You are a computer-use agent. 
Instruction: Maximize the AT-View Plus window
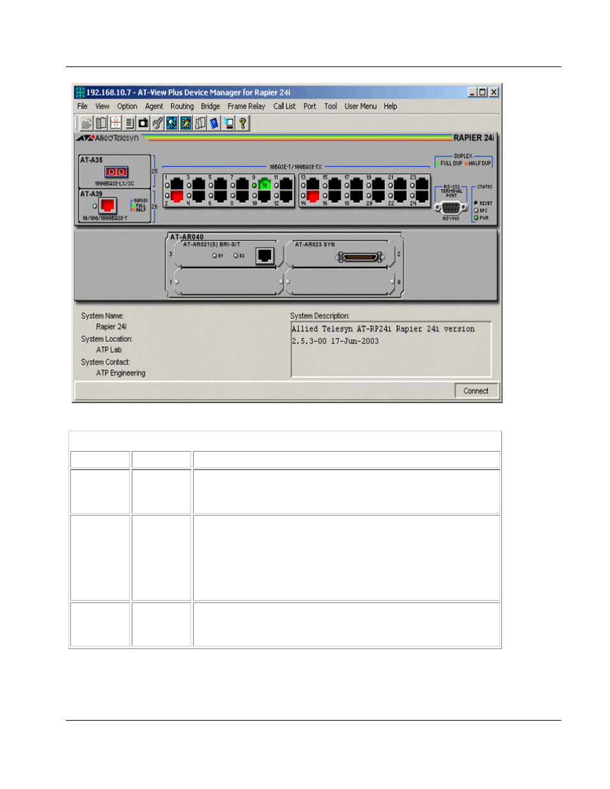(483, 93)
